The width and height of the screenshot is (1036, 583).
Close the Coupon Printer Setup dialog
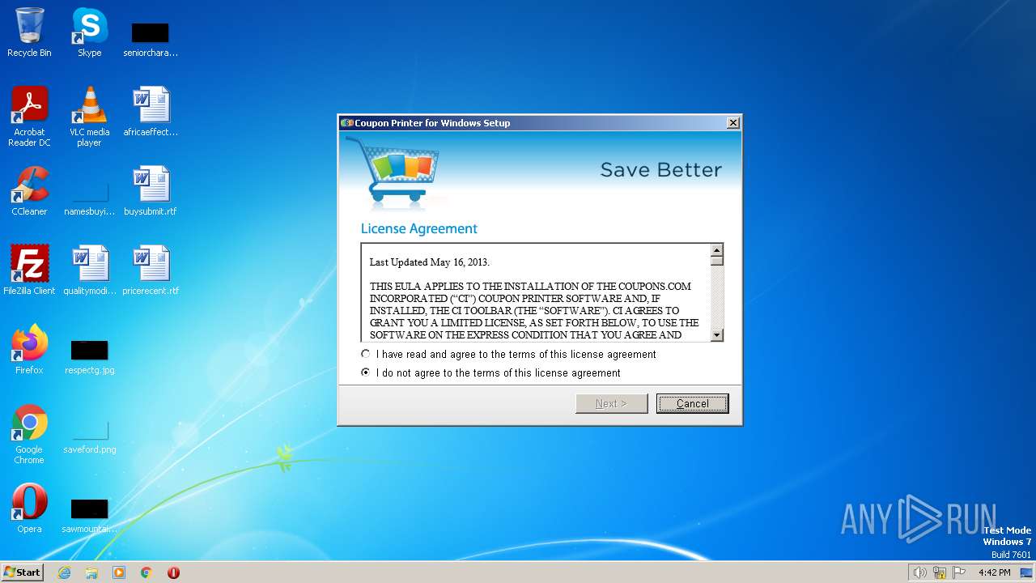click(732, 123)
